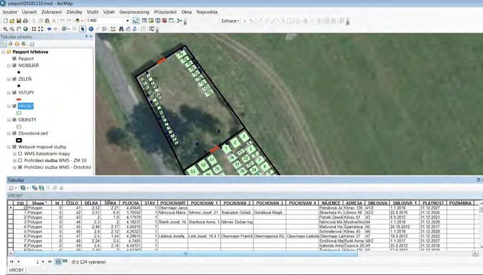Print the map icon

coord(25,20)
